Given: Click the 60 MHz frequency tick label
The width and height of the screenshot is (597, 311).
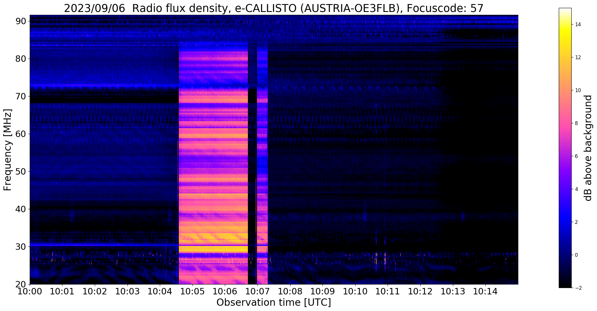Looking at the screenshot, I should (21, 134).
